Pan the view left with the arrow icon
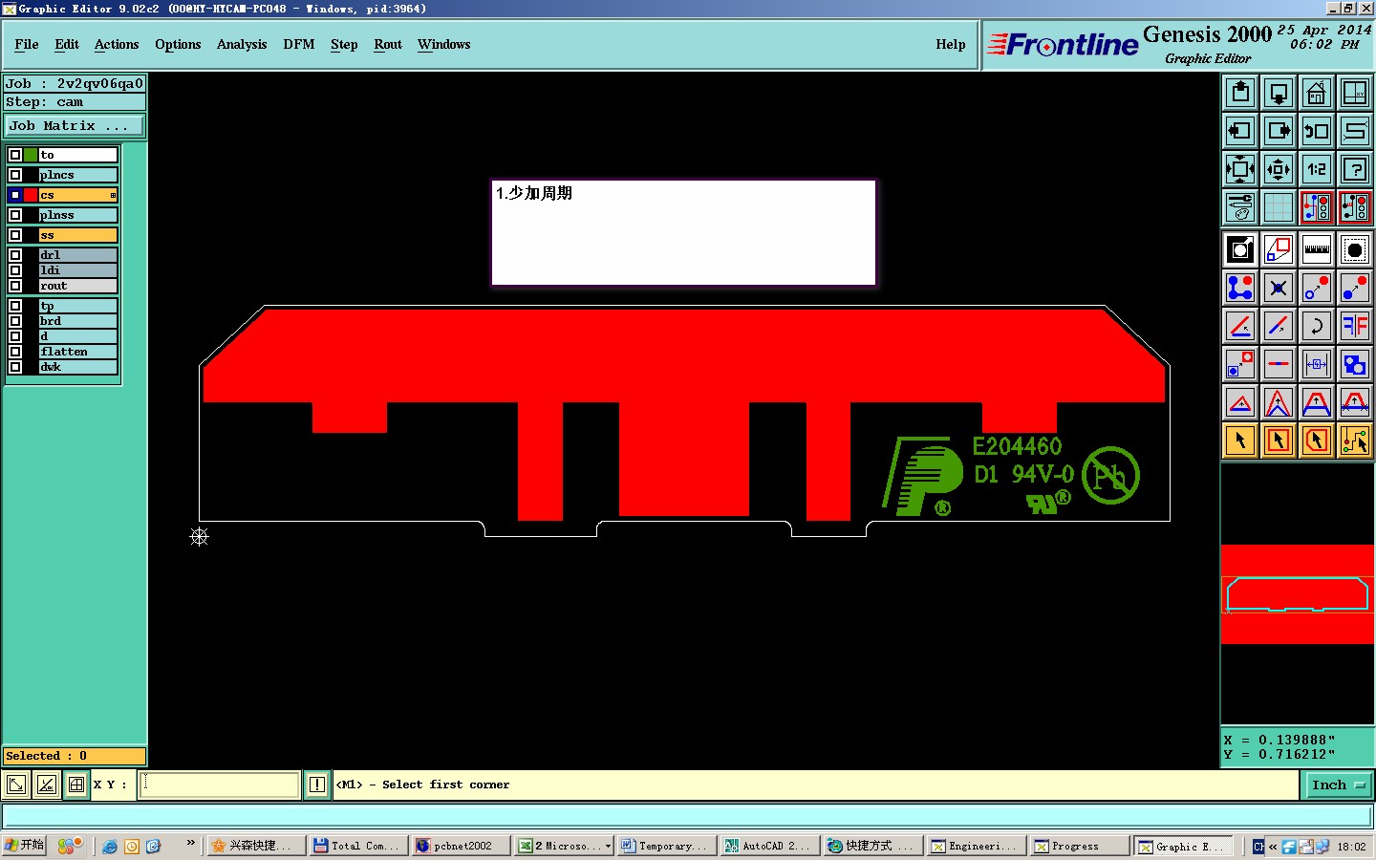Screen dimensions: 1376x860 [x=1240, y=131]
